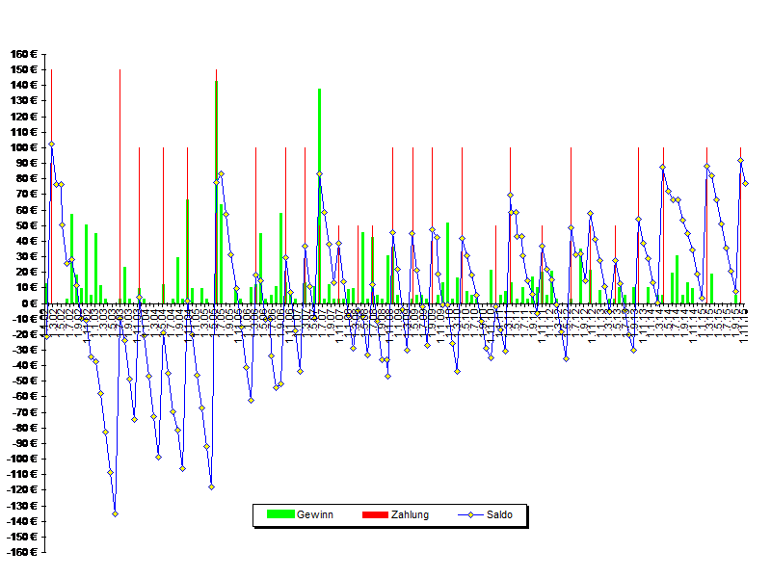Click the first Saldo marker at chart start
Image resolution: width=771 pixels, height=578 pixels.
(46, 336)
